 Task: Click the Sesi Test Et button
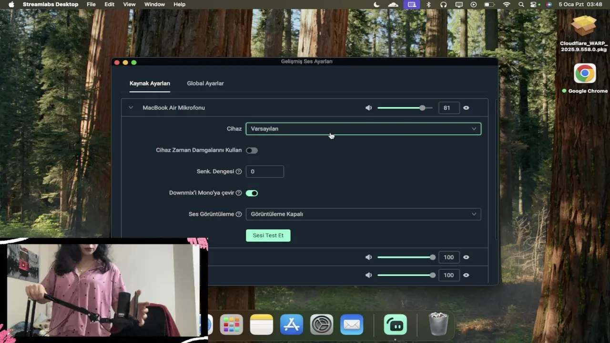[x=268, y=235]
